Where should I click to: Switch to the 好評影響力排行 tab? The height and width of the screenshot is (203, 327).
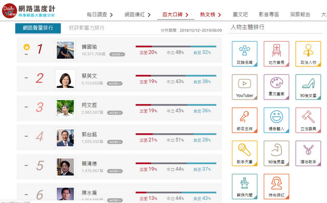point(86,28)
